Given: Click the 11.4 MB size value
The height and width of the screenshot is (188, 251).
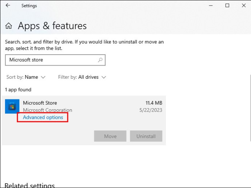Looking at the screenshot, I should 154,103.
